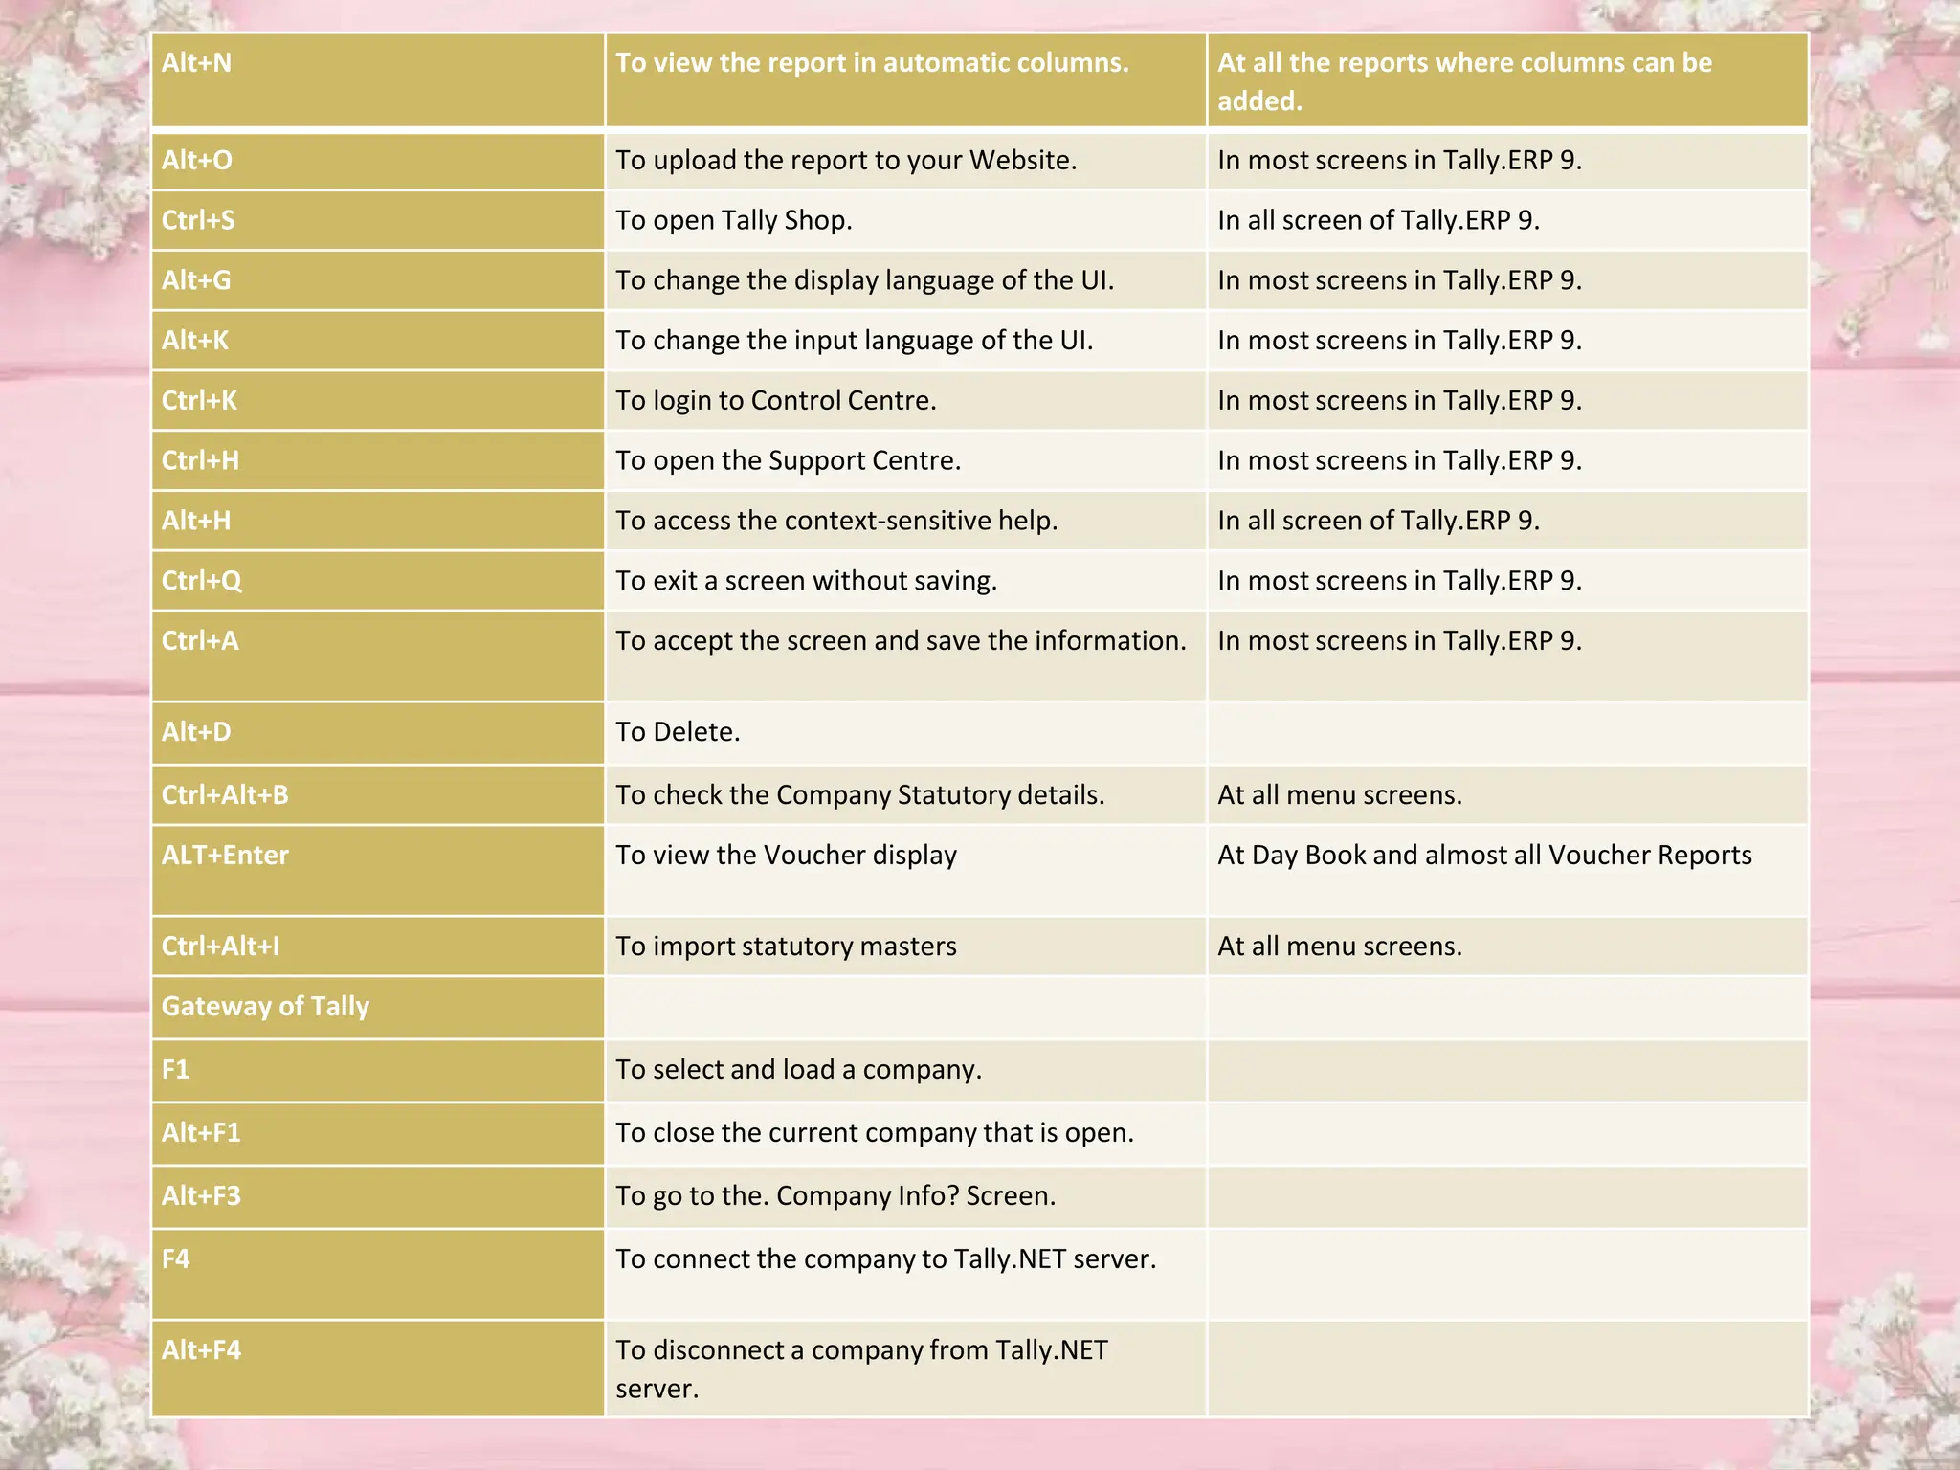Image resolution: width=1960 pixels, height=1470 pixels.
Task: Click 'In most screens in Tally.ERP 9.' in Alt+G row
Action: click(x=1399, y=281)
